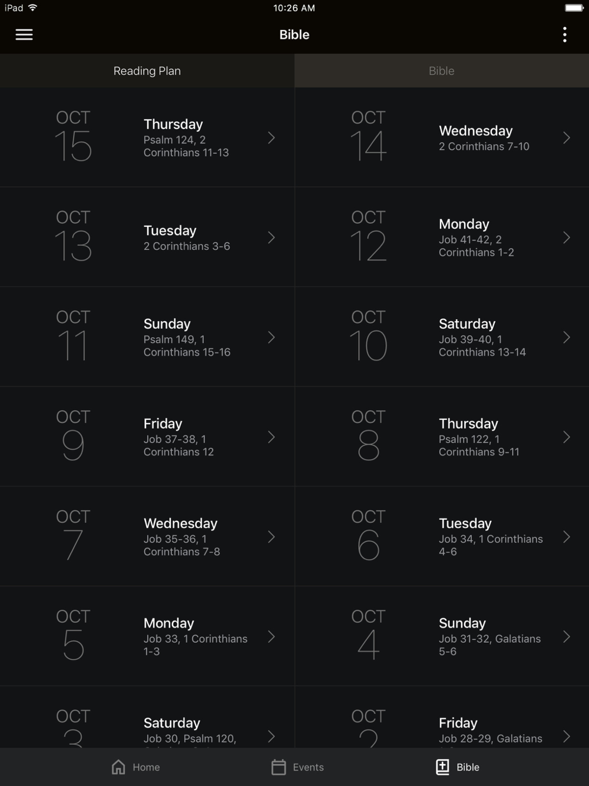Tap the Wi-Fi status icon
The image size is (589, 786).
(x=33, y=8)
